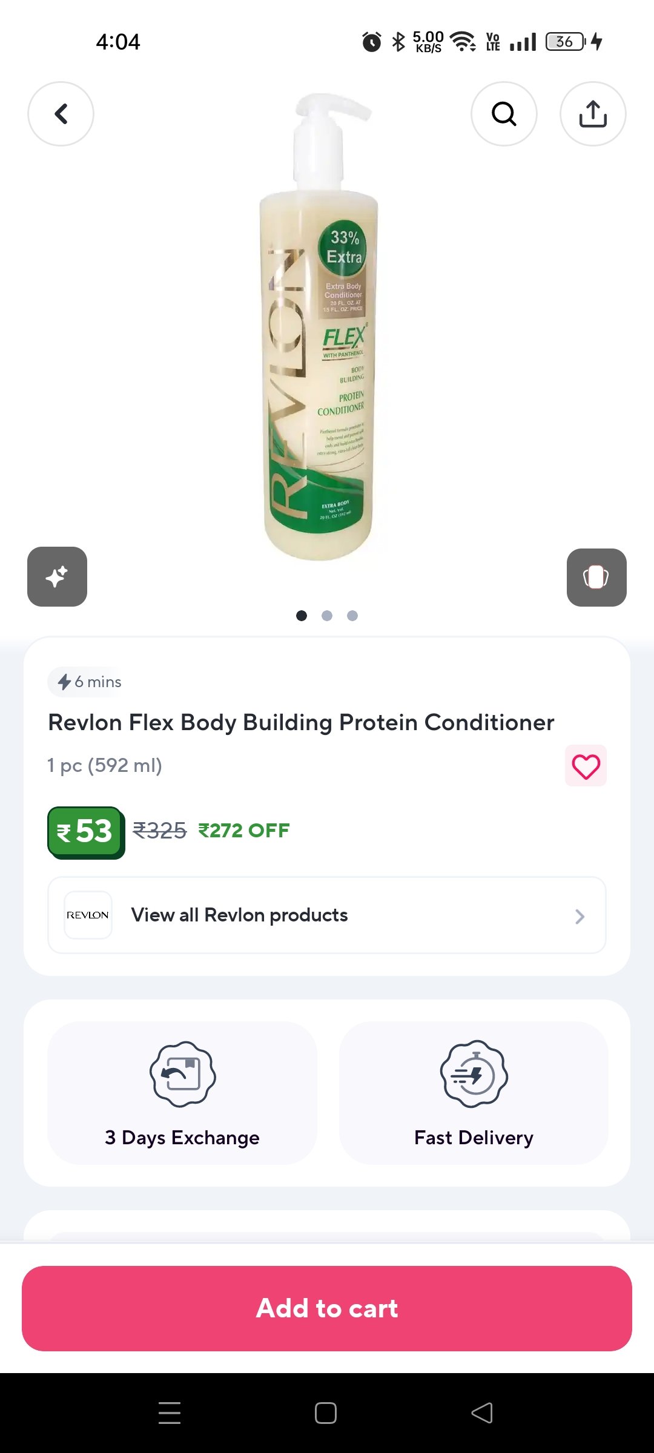Open the similar products view icon
This screenshot has width=654, height=1453.
[x=596, y=577]
